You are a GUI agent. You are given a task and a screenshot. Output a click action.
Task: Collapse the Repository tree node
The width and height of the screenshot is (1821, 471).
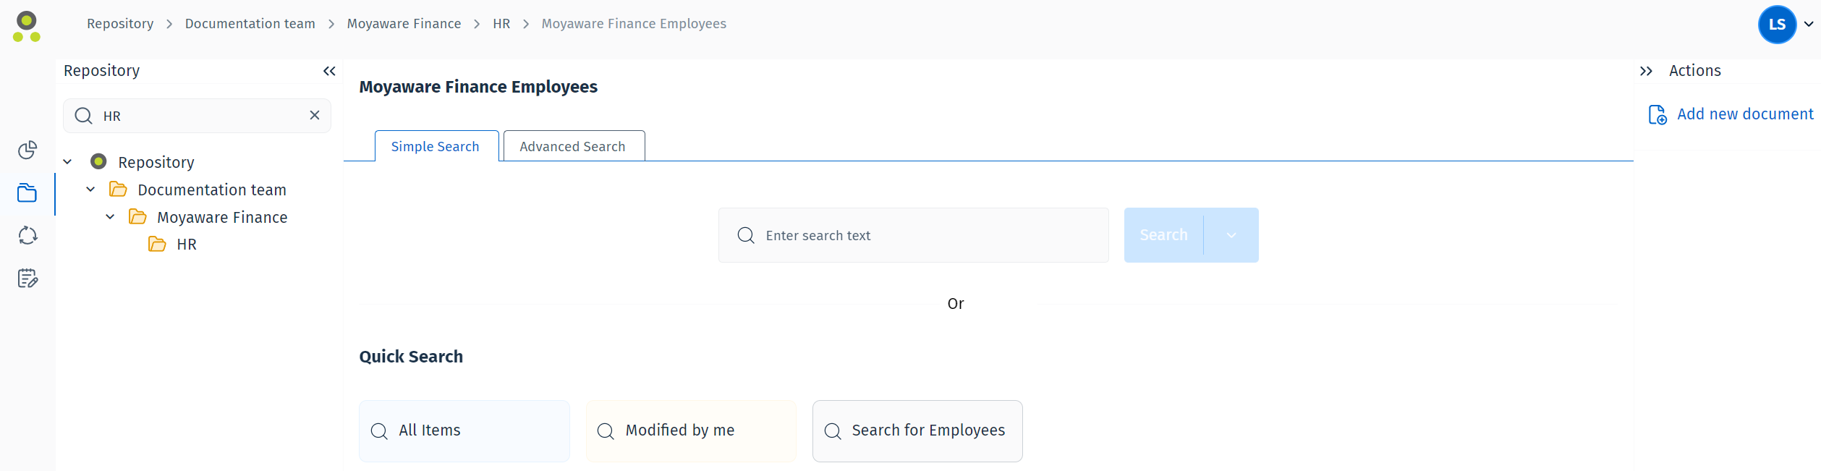67,161
